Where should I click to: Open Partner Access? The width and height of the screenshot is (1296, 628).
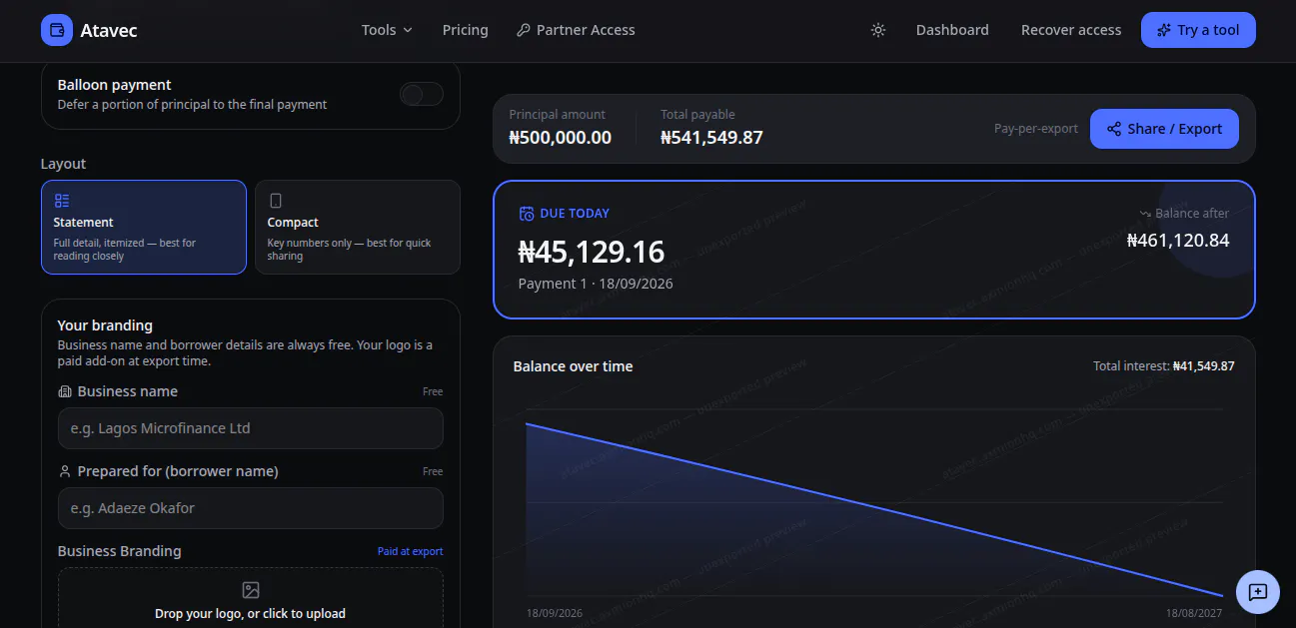click(576, 30)
